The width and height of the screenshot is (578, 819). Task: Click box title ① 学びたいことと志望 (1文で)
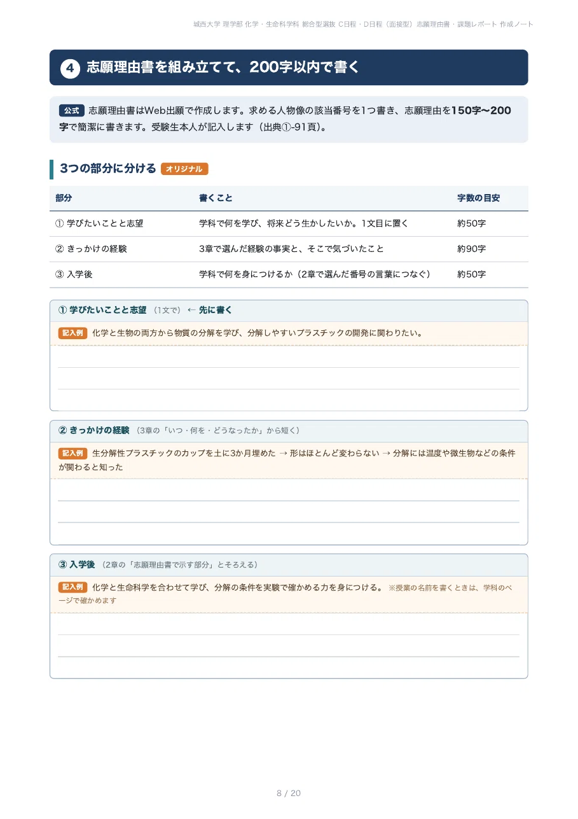(x=120, y=311)
